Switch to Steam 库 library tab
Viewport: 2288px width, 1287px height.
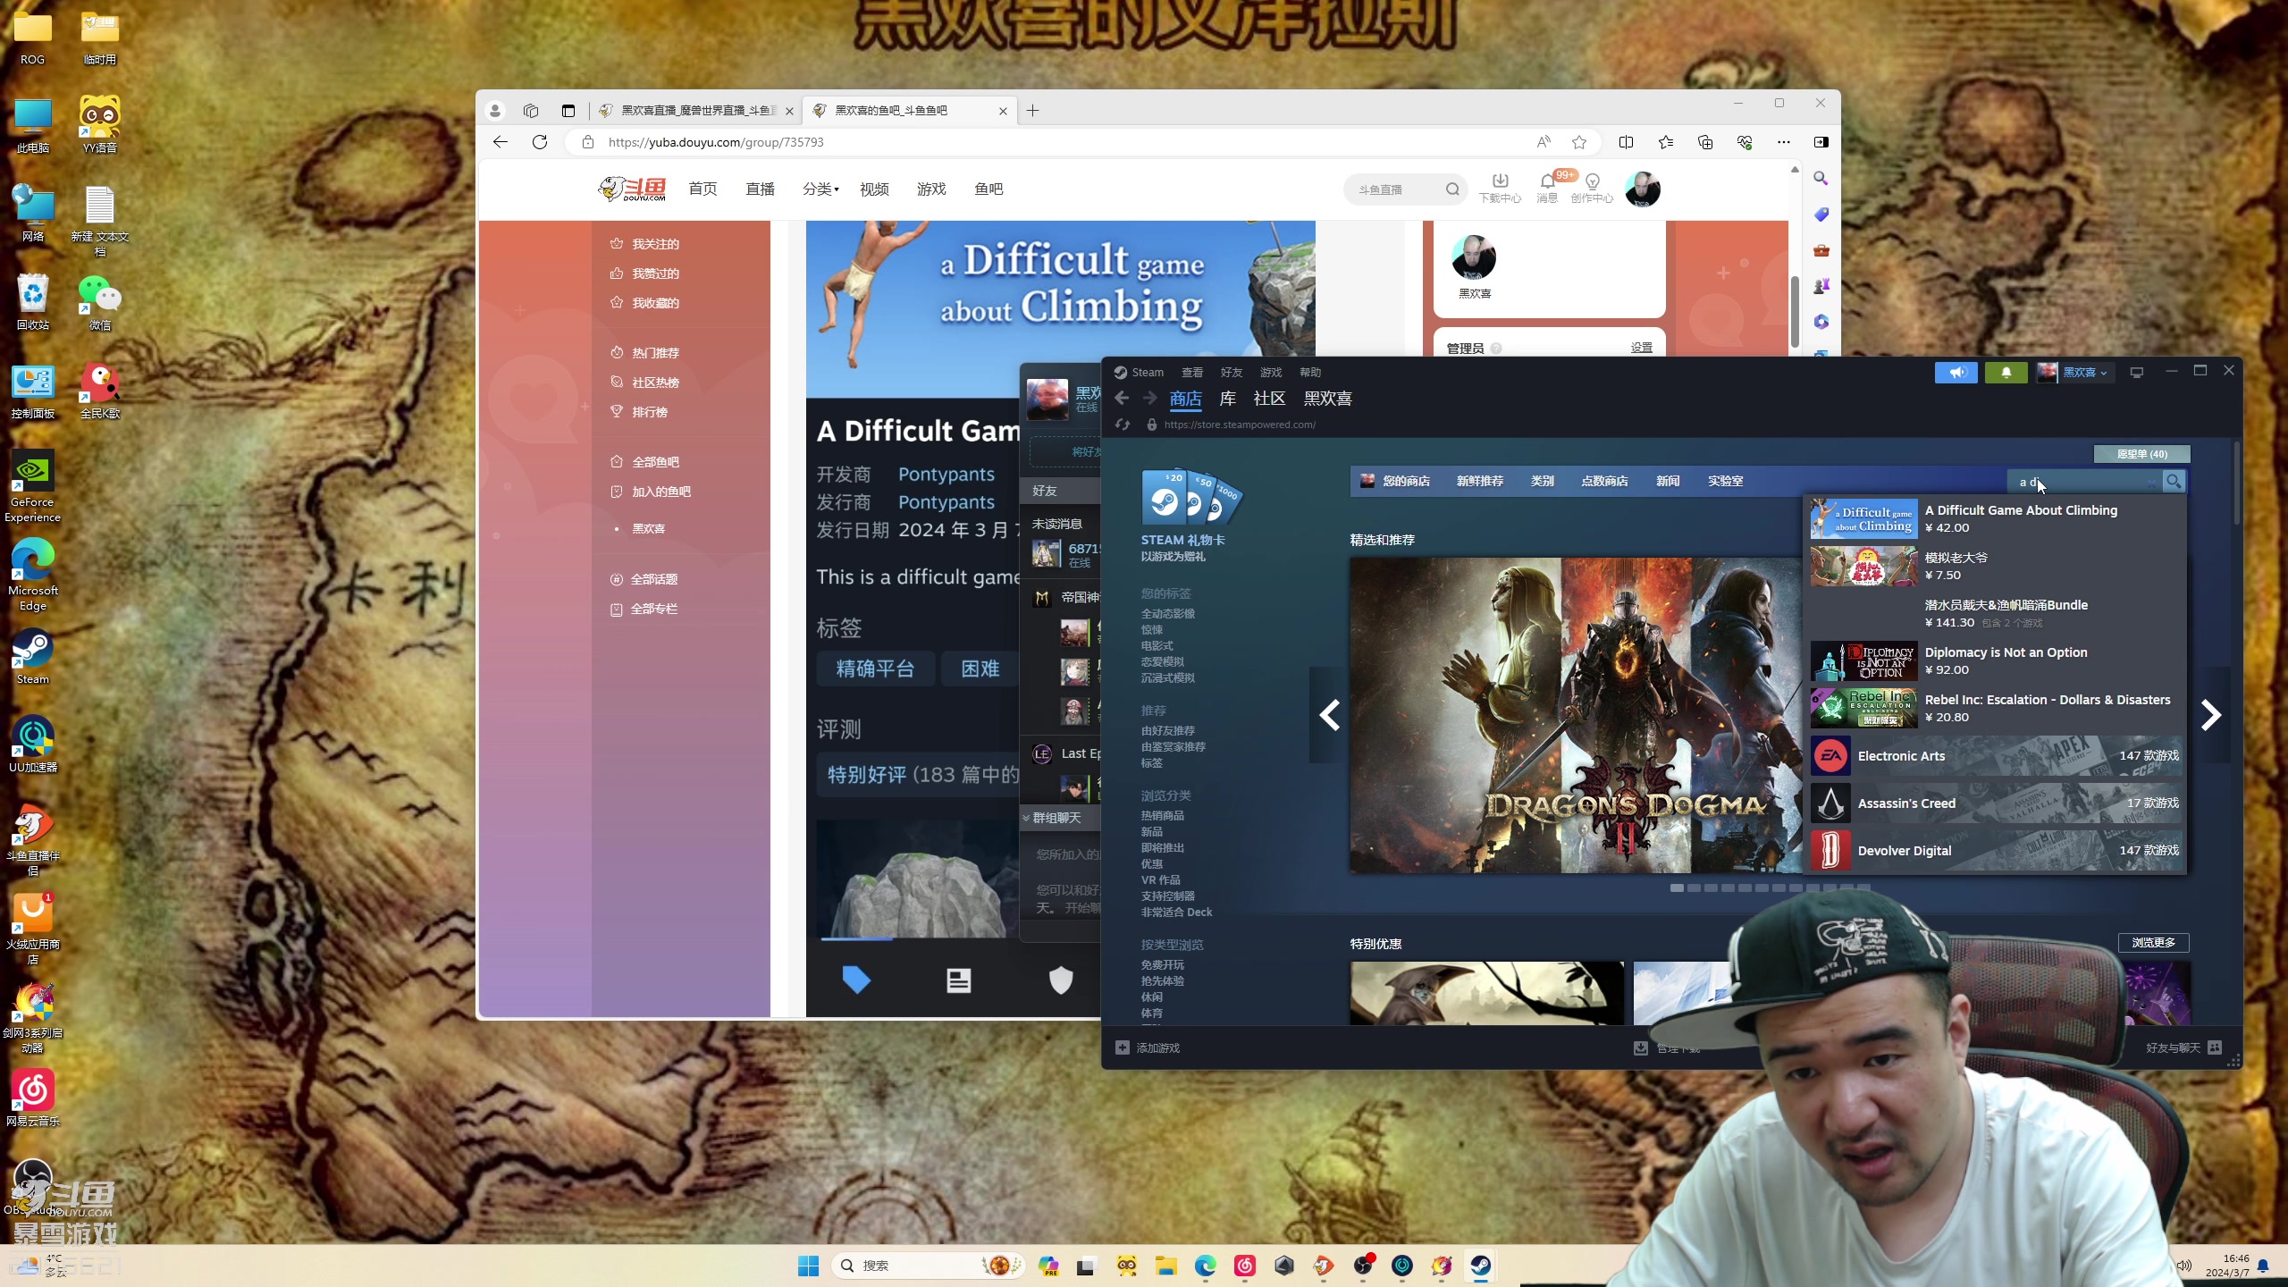(1228, 399)
